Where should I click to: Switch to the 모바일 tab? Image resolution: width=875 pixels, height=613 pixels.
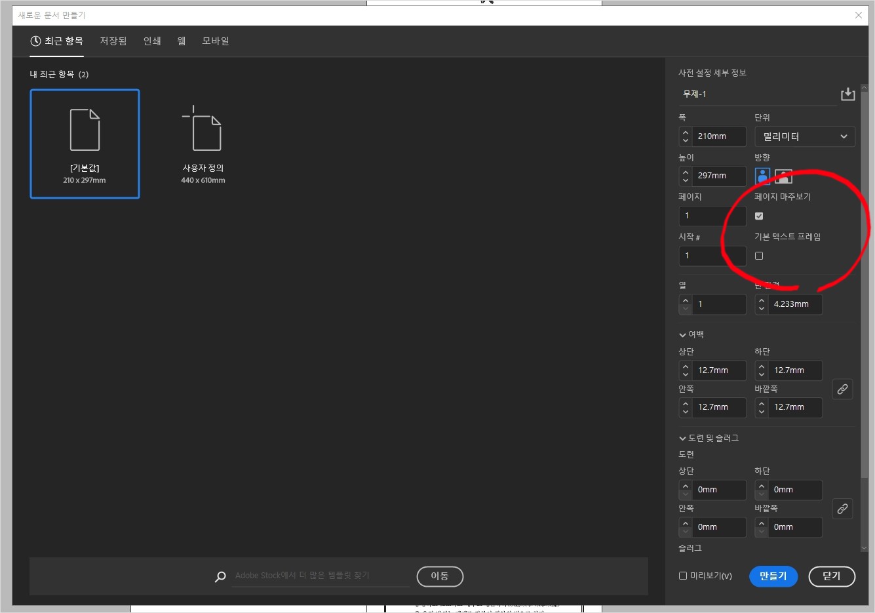[x=215, y=41]
